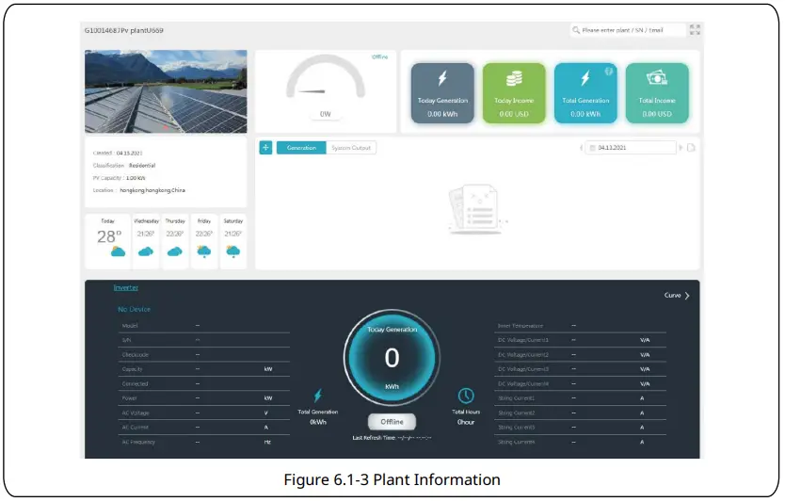Click Last Refresh Time text
Screen dimensions: 785x502
[392, 438]
